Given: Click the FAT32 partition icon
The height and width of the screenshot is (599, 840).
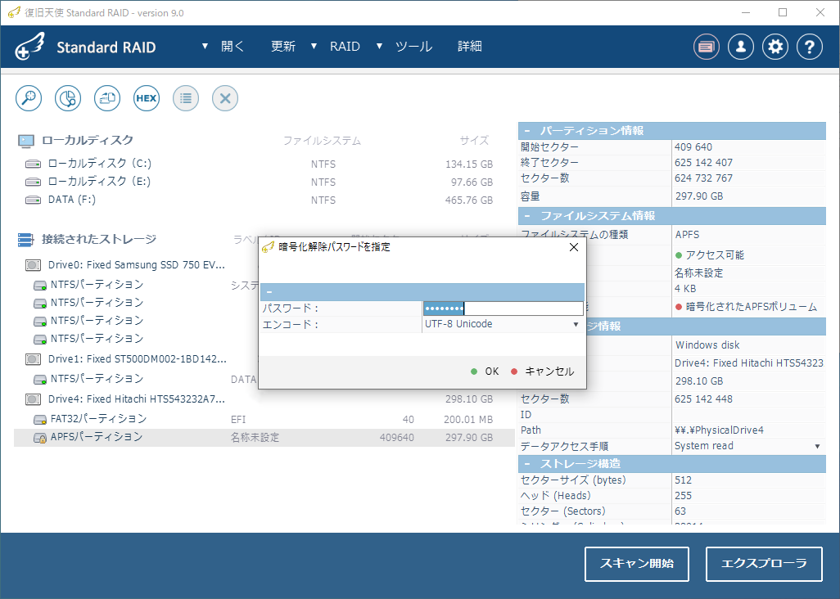Looking at the screenshot, I should click(x=40, y=420).
